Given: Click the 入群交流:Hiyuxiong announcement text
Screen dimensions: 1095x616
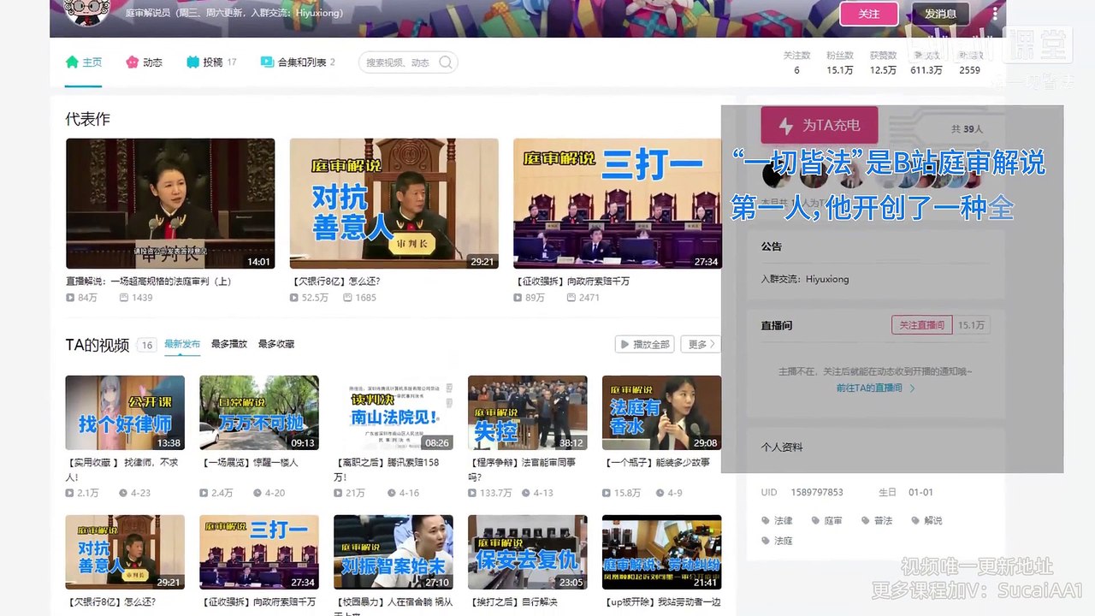Looking at the screenshot, I should (x=805, y=279).
